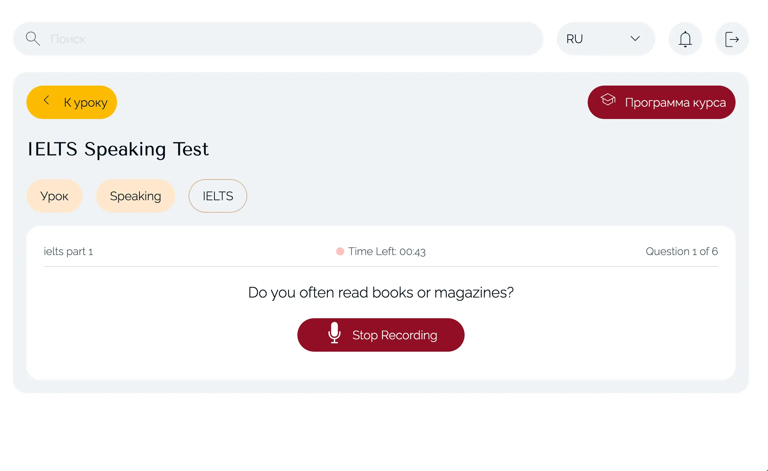
Task: Click the Question 1 of 6 counter
Action: click(682, 251)
